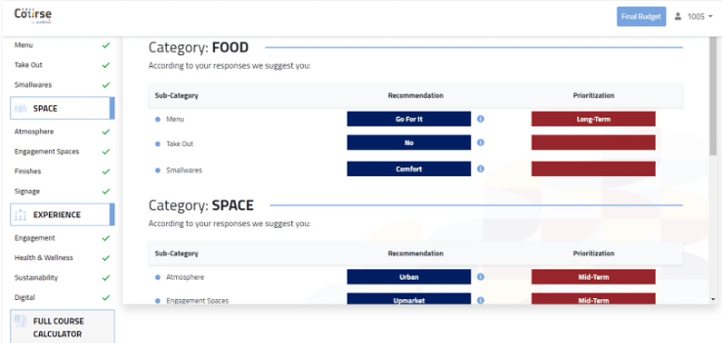Click the Course logo in top left

33,16
